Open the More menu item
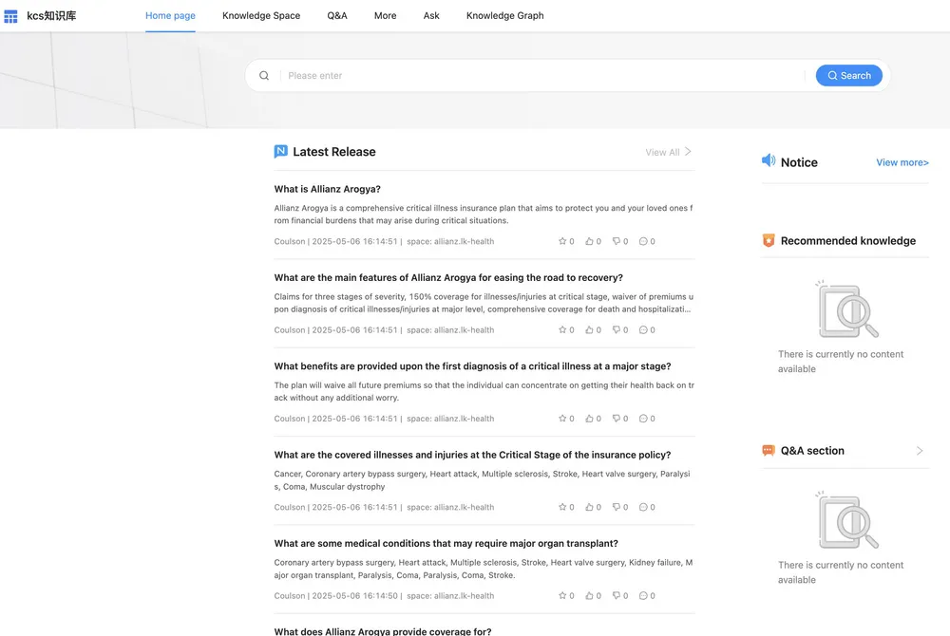This screenshot has width=950, height=636. [386, 16]
